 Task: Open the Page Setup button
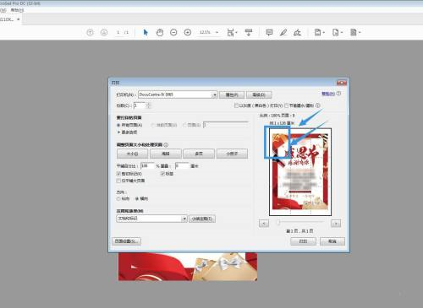[126, 241]
